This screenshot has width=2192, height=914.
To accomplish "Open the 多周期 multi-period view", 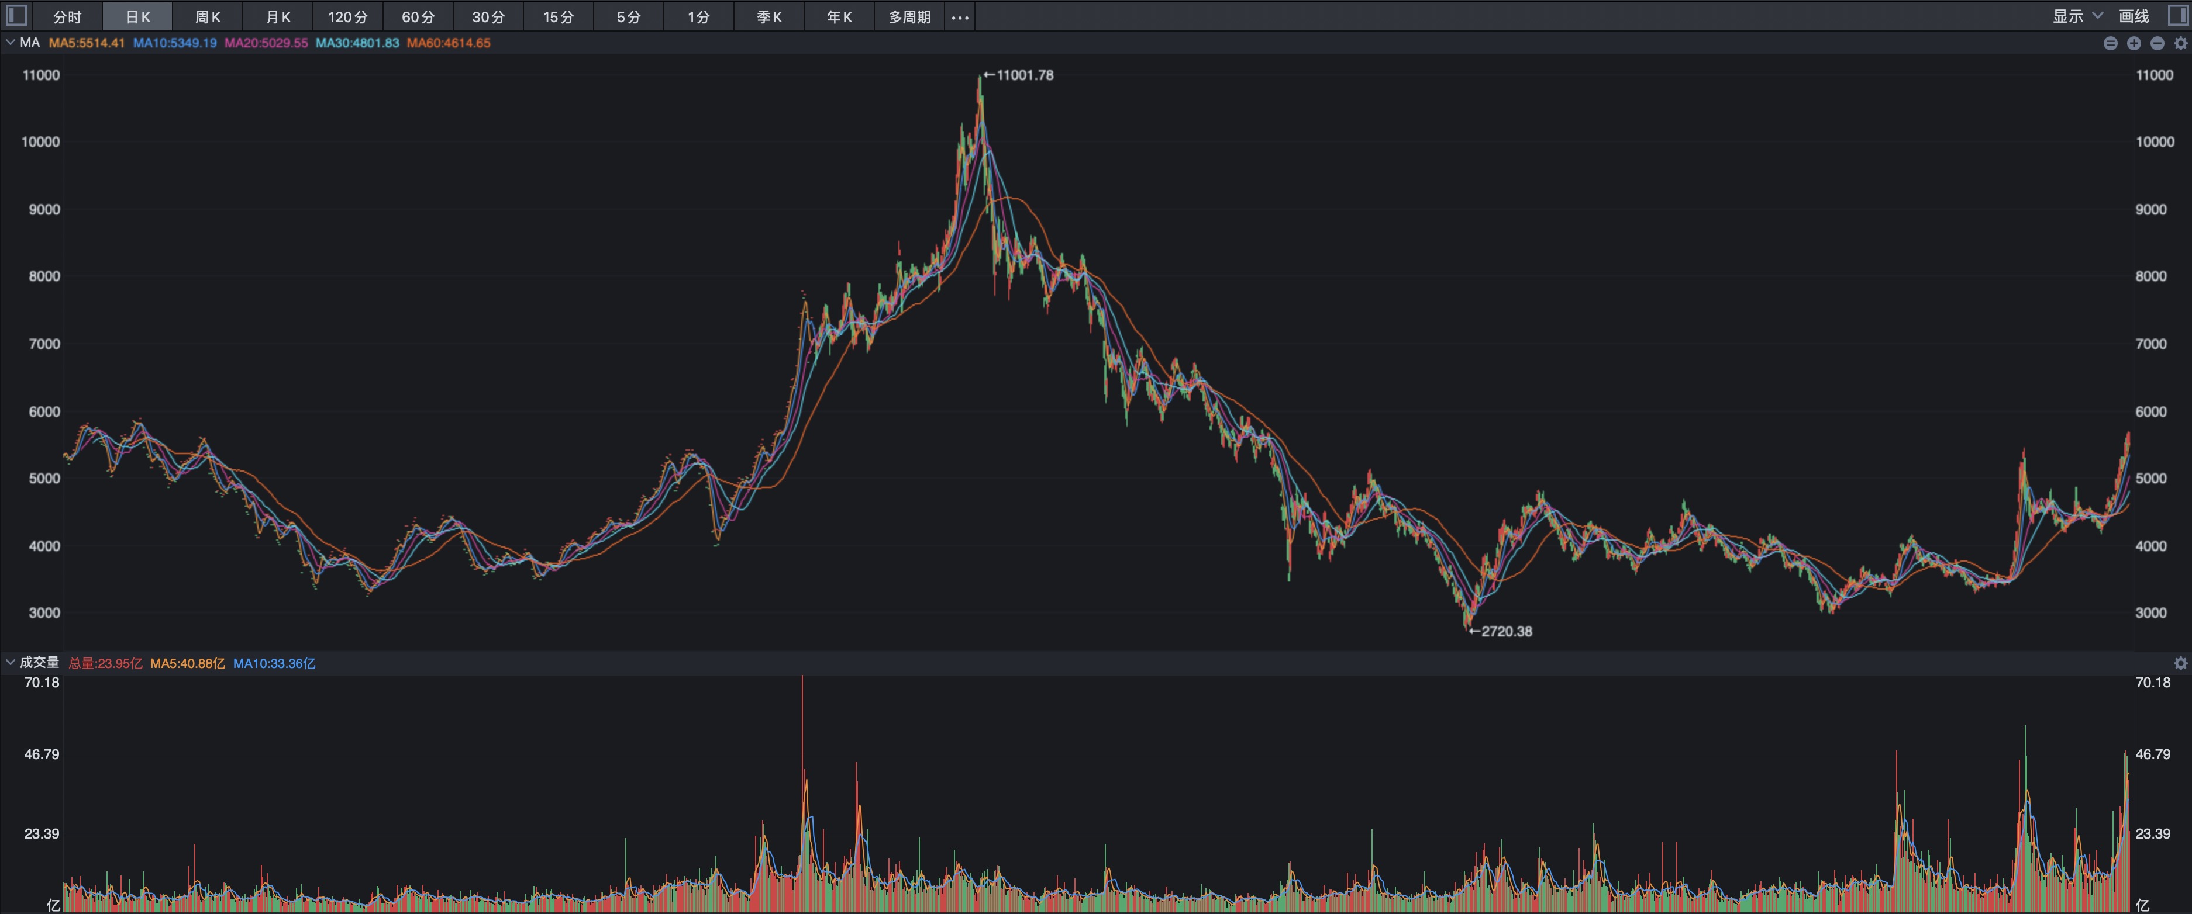I will pos(909,17).
